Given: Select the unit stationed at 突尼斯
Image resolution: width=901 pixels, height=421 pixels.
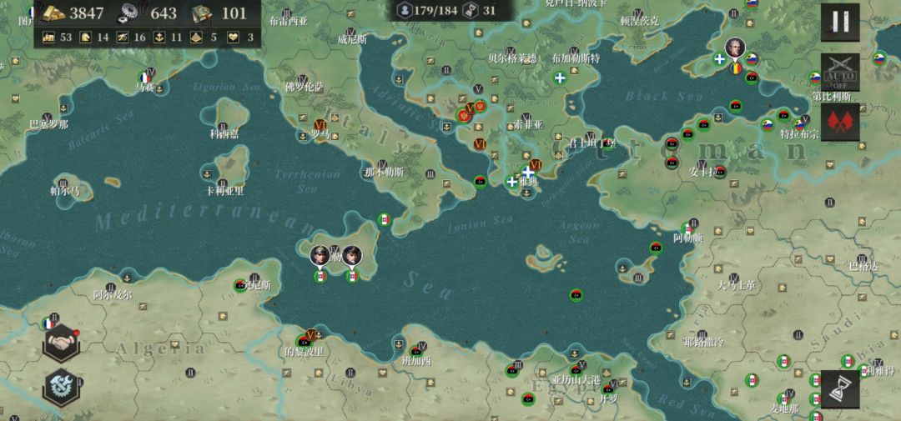Looking at the screenshot, I should (240, 285).
